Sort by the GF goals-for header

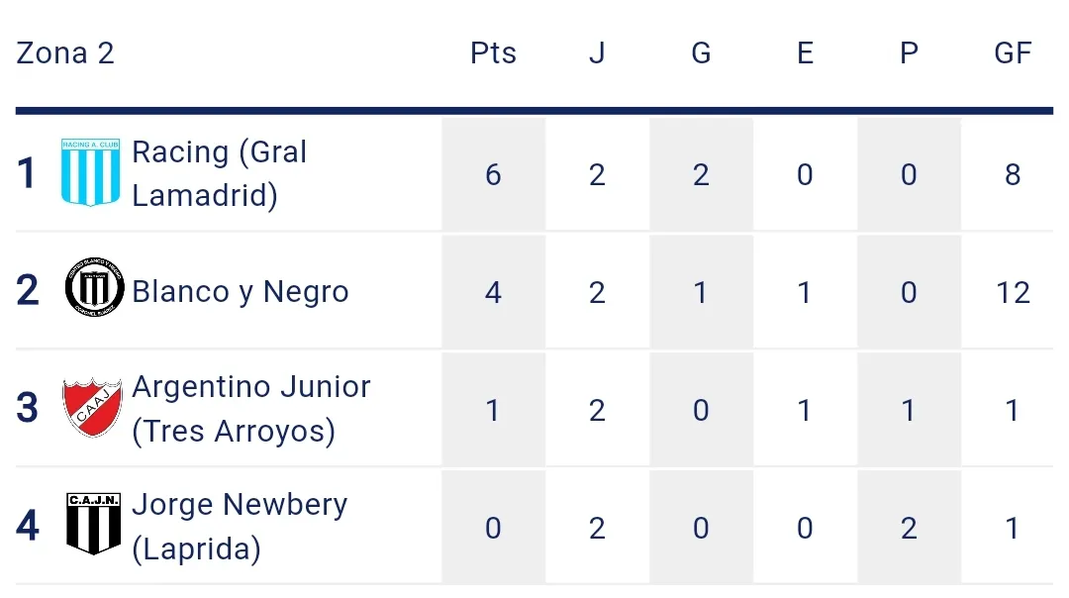point(1013,53)
